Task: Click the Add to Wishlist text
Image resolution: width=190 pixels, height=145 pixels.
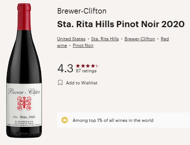Action: [82, 83]
